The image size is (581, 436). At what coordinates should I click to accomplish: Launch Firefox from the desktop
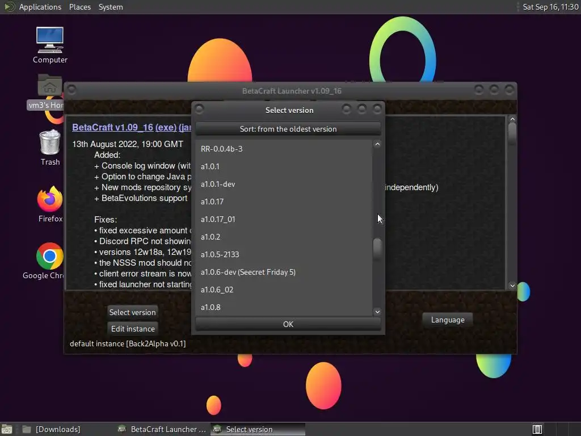(x=50, y=204)
